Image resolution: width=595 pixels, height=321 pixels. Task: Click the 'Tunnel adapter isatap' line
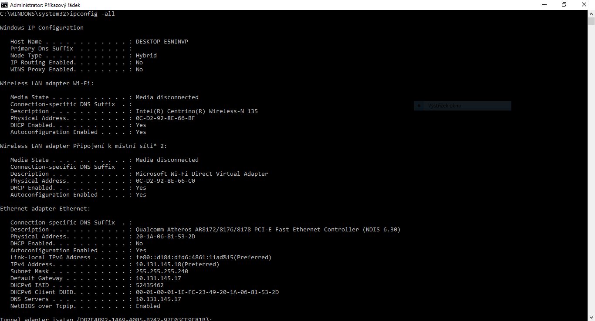click(106, 319)
